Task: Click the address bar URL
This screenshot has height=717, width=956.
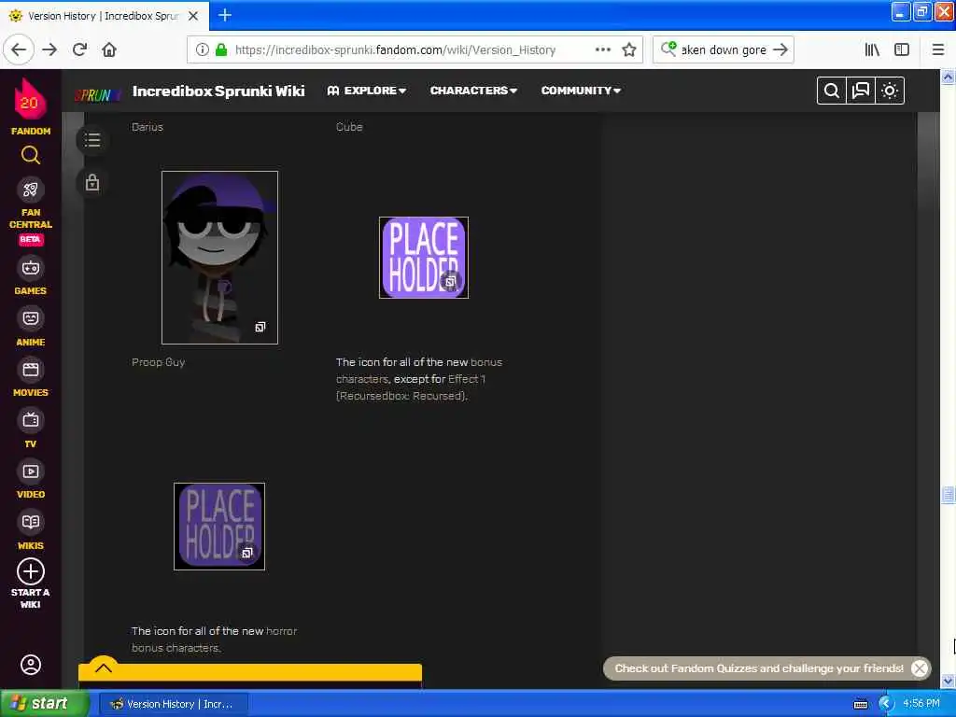Action: (395, 50)
